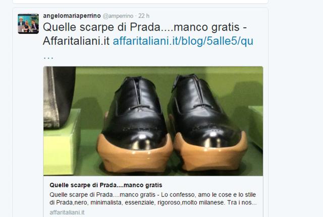Select the previous tweet card above

(x=140, y=2)
